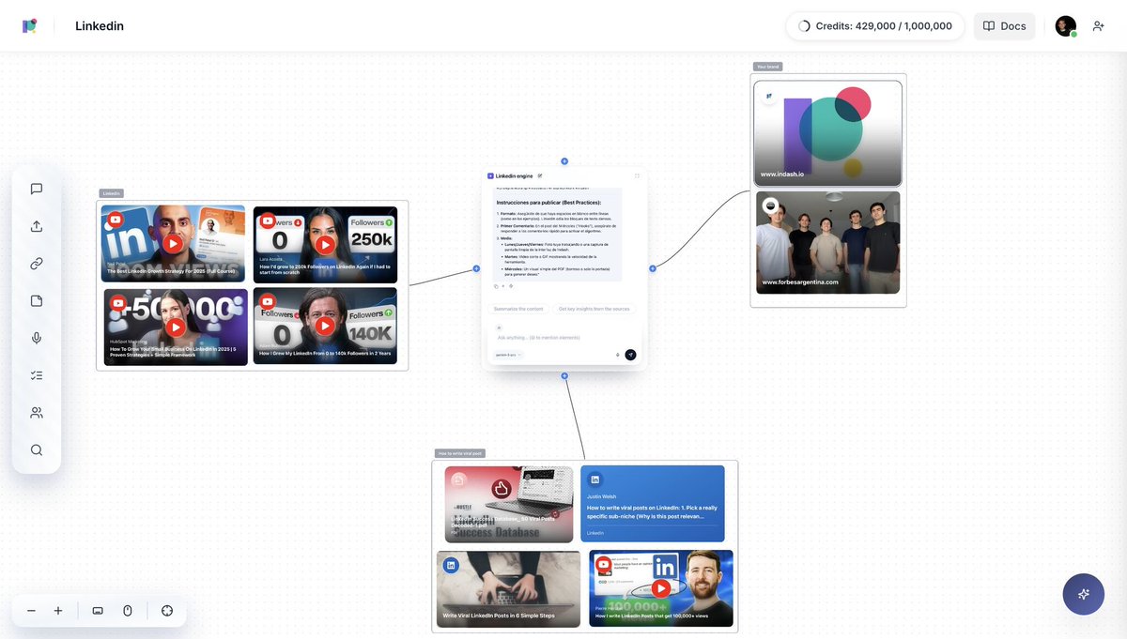Viewport: 1127px width, 639px height.
Task: Click the bottom connector node of chat
Action: pos(564,375)
